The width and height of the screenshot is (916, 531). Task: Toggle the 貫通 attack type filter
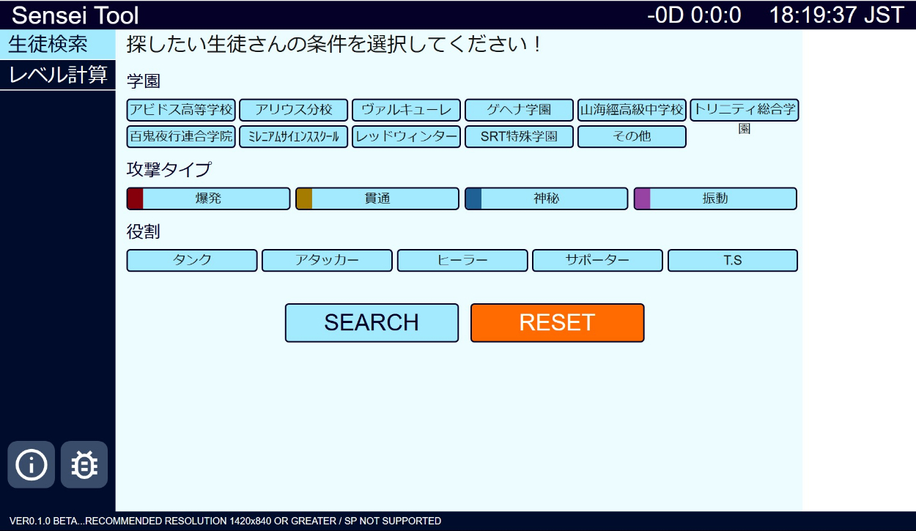pos(377,198)
